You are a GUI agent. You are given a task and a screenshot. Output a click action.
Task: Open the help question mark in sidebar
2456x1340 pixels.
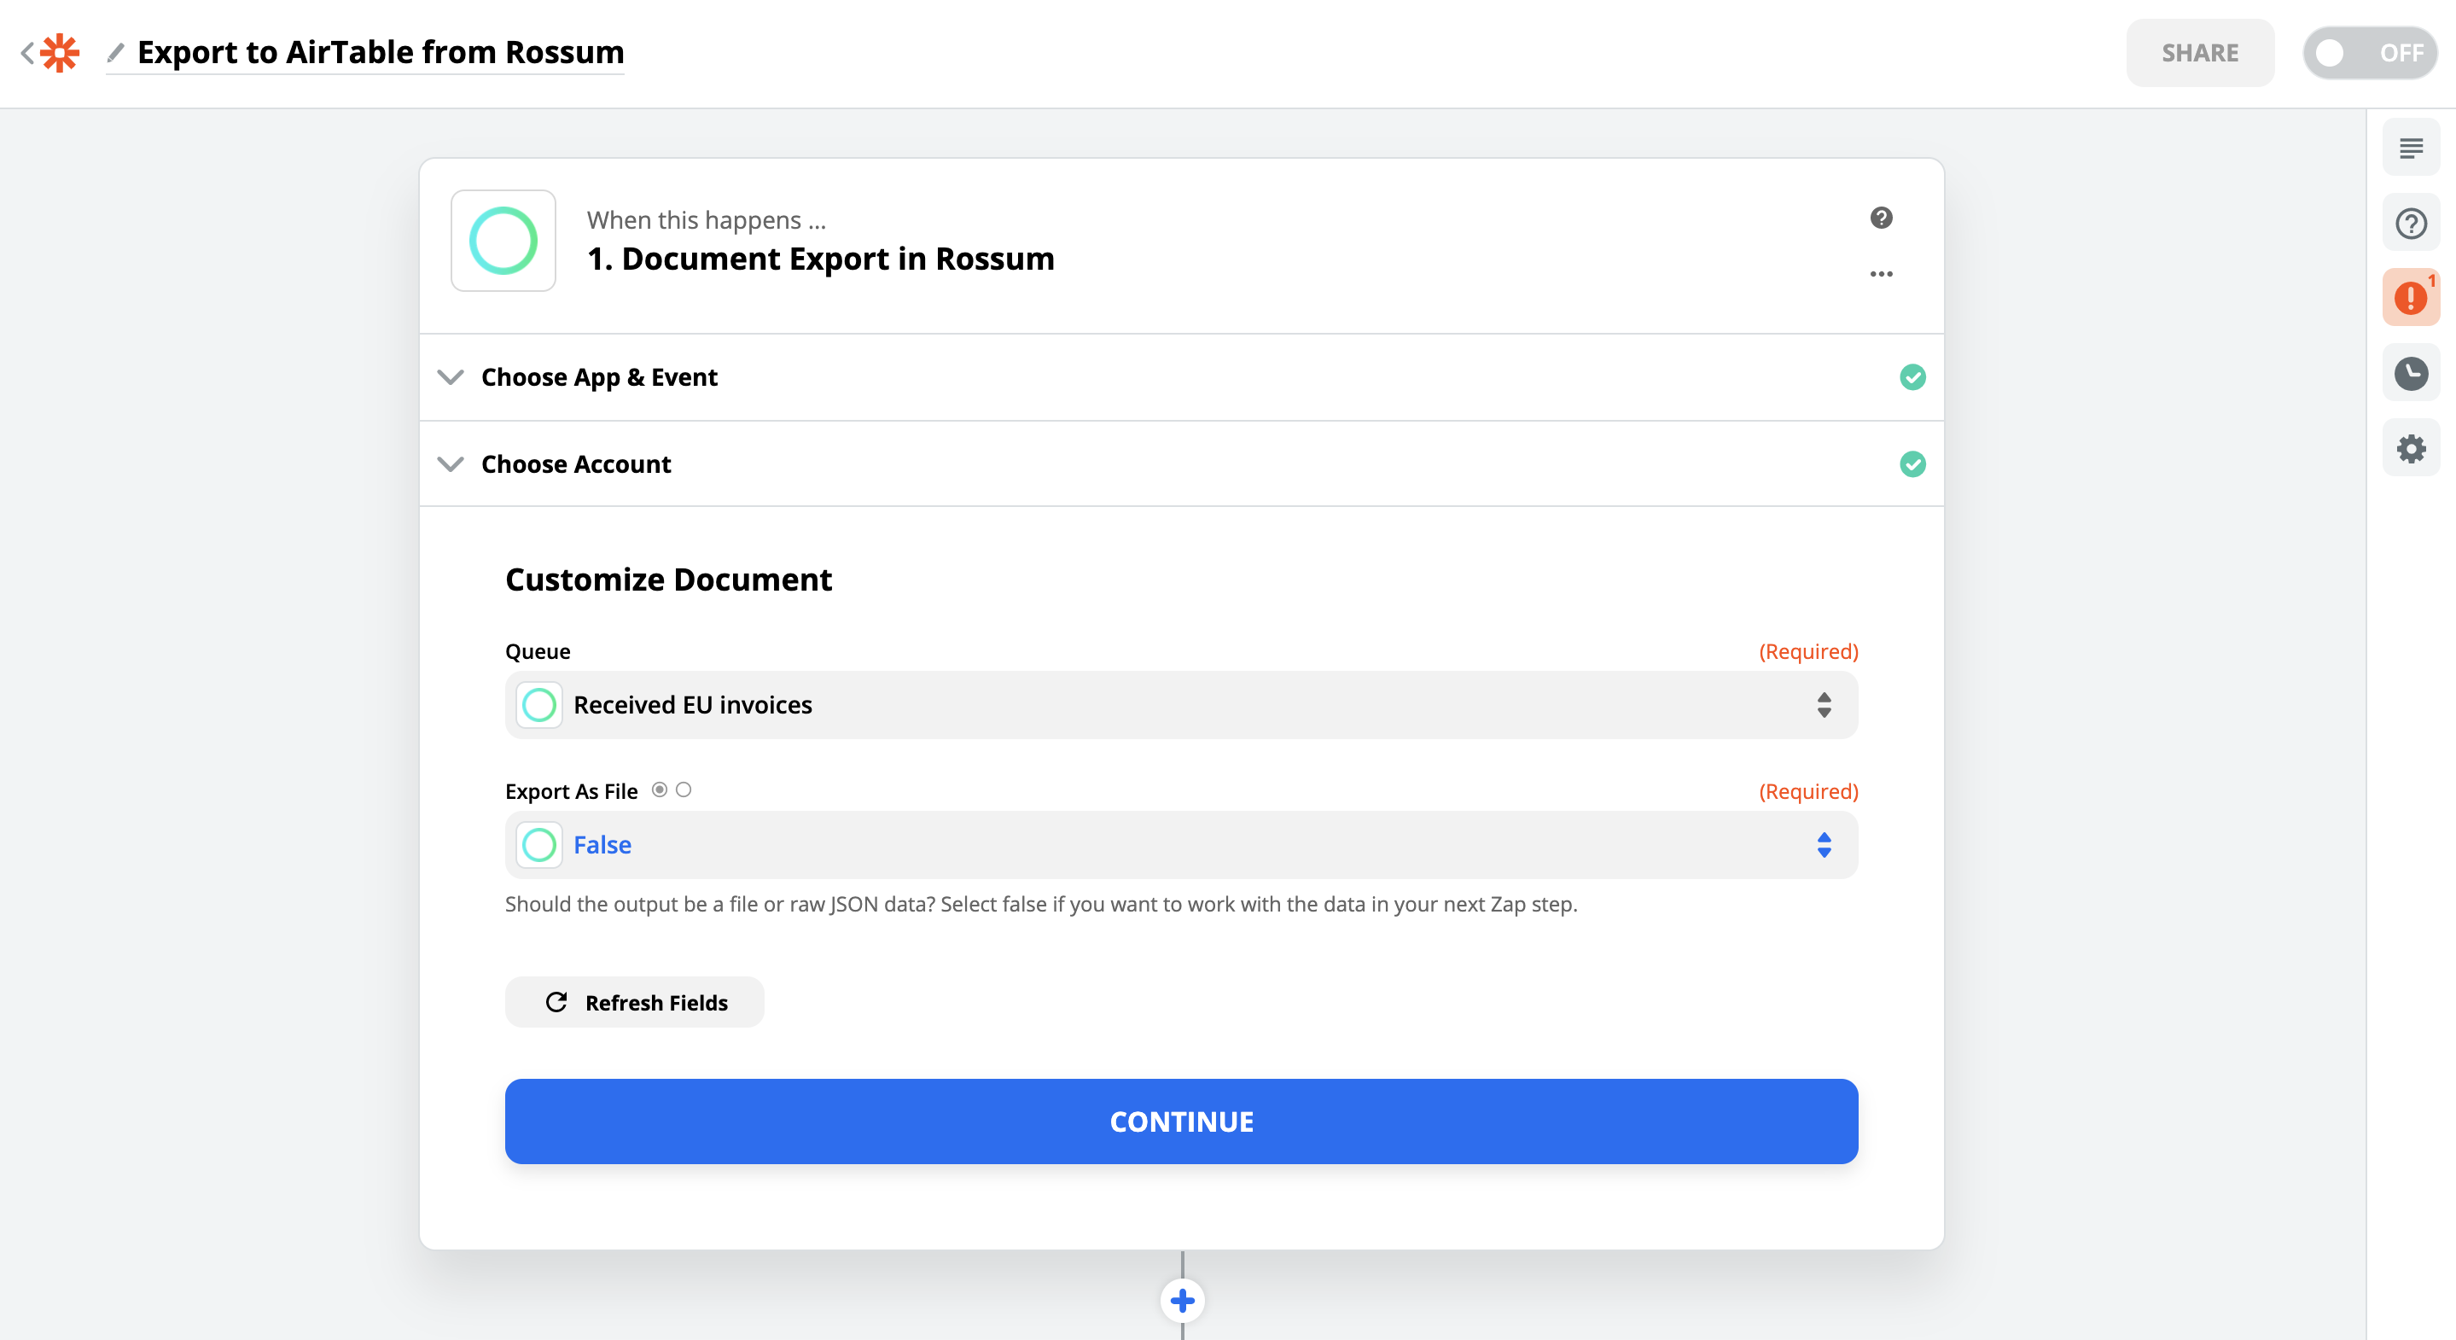2410,224
